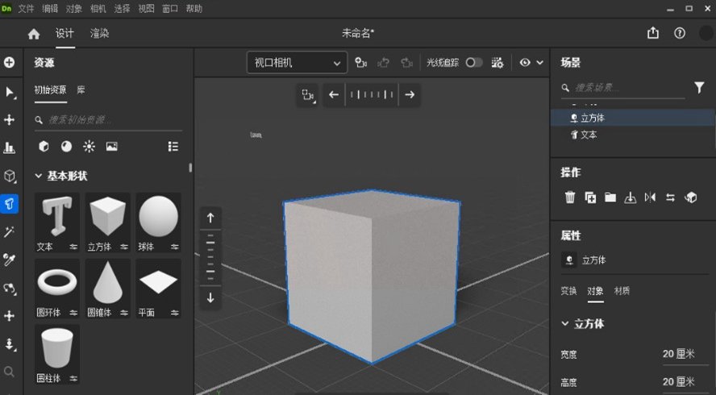Collapse the 立方体 properties section
The image size is (716, 395).
click(x=565, y=324)
